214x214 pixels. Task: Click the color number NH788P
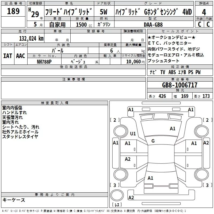tap(44, 62)
